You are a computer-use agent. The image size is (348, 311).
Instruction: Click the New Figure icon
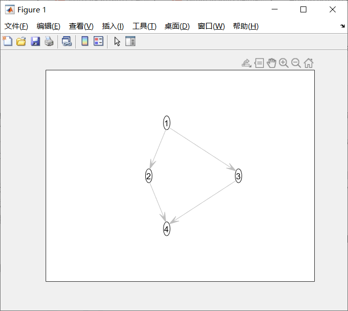[7, 41]
